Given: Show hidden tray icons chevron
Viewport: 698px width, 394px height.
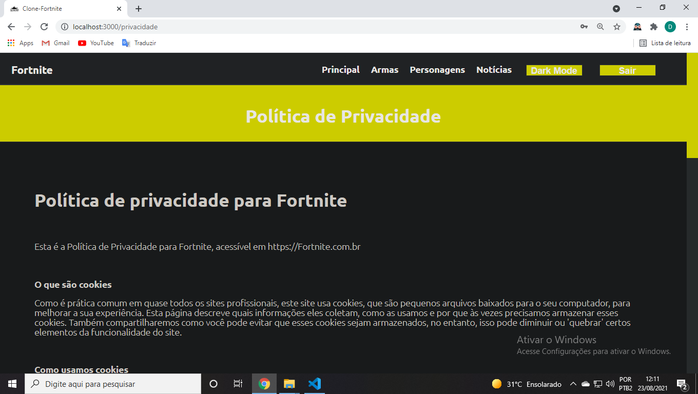Looking at the screenshot, I should point(573,384).
